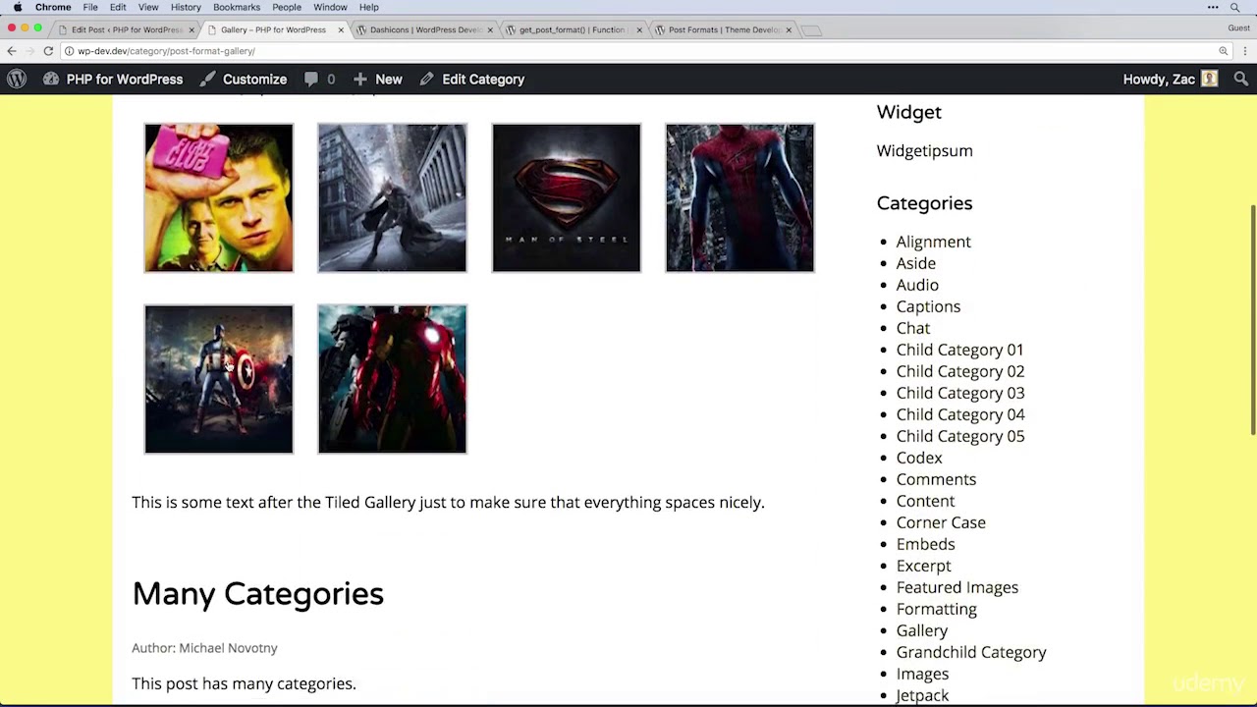Click the WordPress logo in admin bar
This screenshot has height=707, width=1257.
click(x=17, y=80)
